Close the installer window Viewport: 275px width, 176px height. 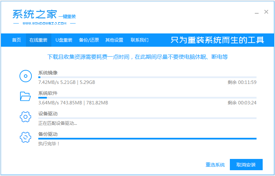(266, 12)
